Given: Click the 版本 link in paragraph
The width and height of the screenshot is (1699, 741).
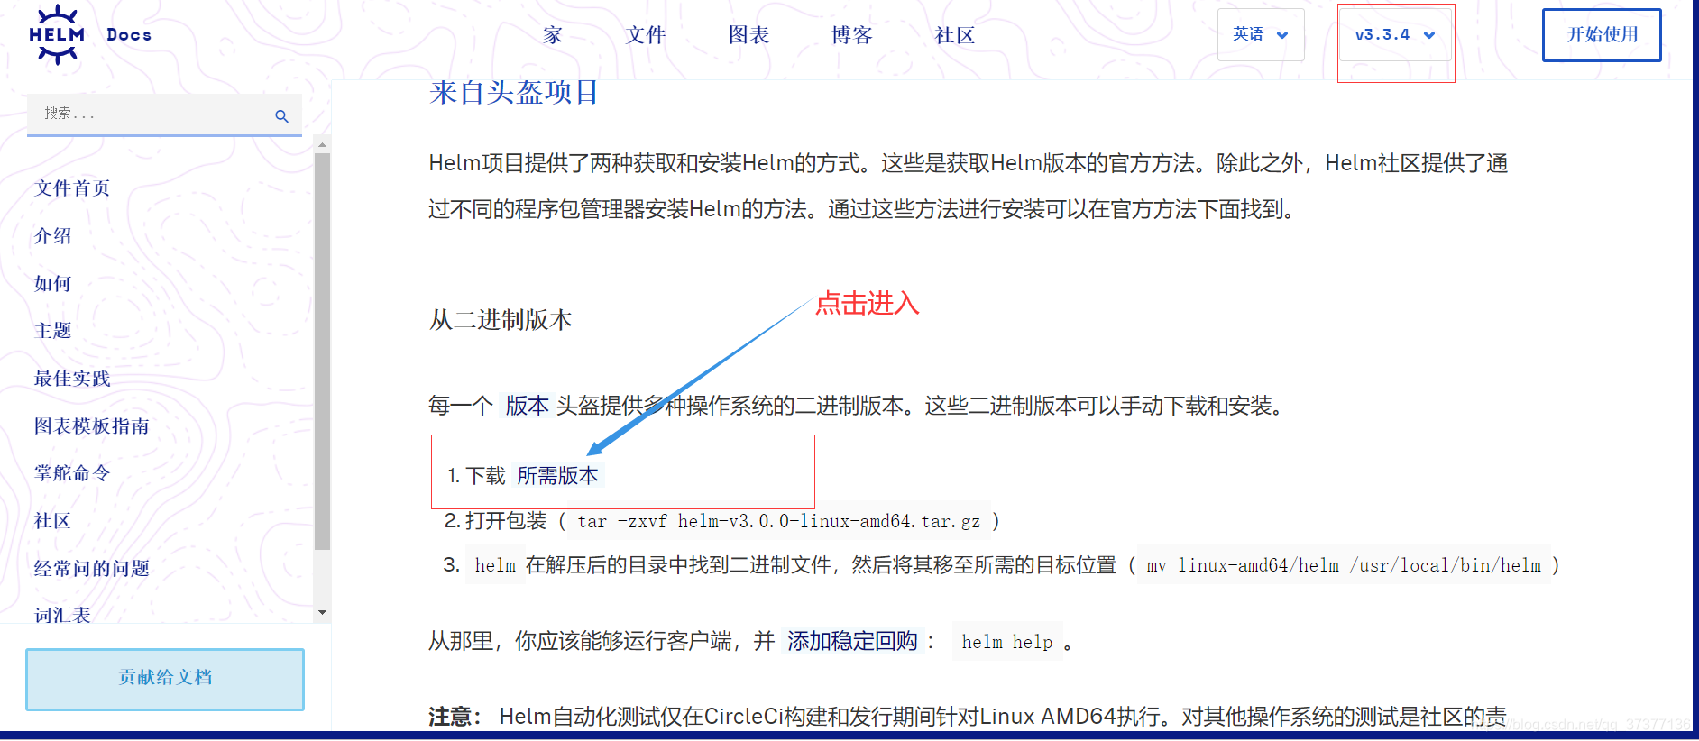Looking at the screenshot, I should tap(527, 406).
